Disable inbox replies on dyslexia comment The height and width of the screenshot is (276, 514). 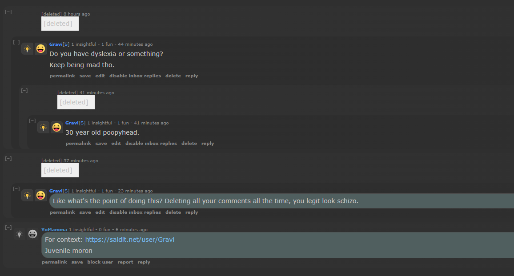[135, 76]
